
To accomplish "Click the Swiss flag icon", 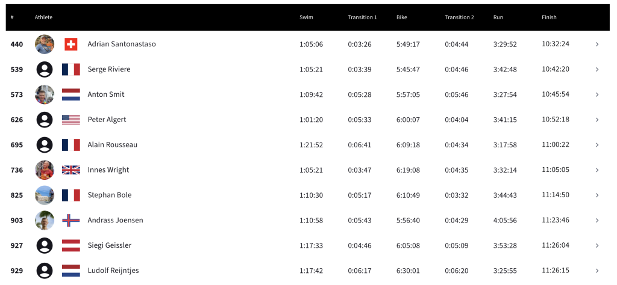I will tap(71, 44).
